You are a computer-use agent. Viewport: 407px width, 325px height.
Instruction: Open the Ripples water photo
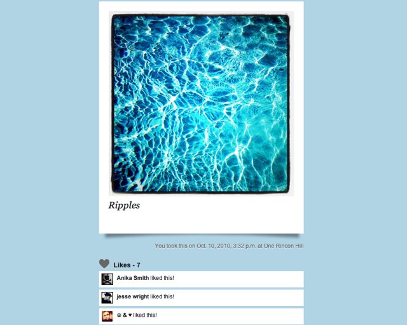201,103
